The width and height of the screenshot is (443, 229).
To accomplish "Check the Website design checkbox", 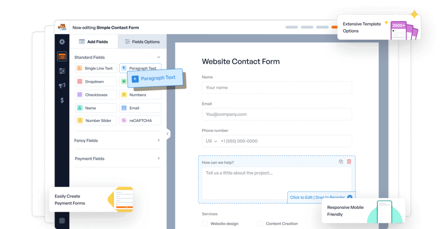I will click(x=205, y=223).
